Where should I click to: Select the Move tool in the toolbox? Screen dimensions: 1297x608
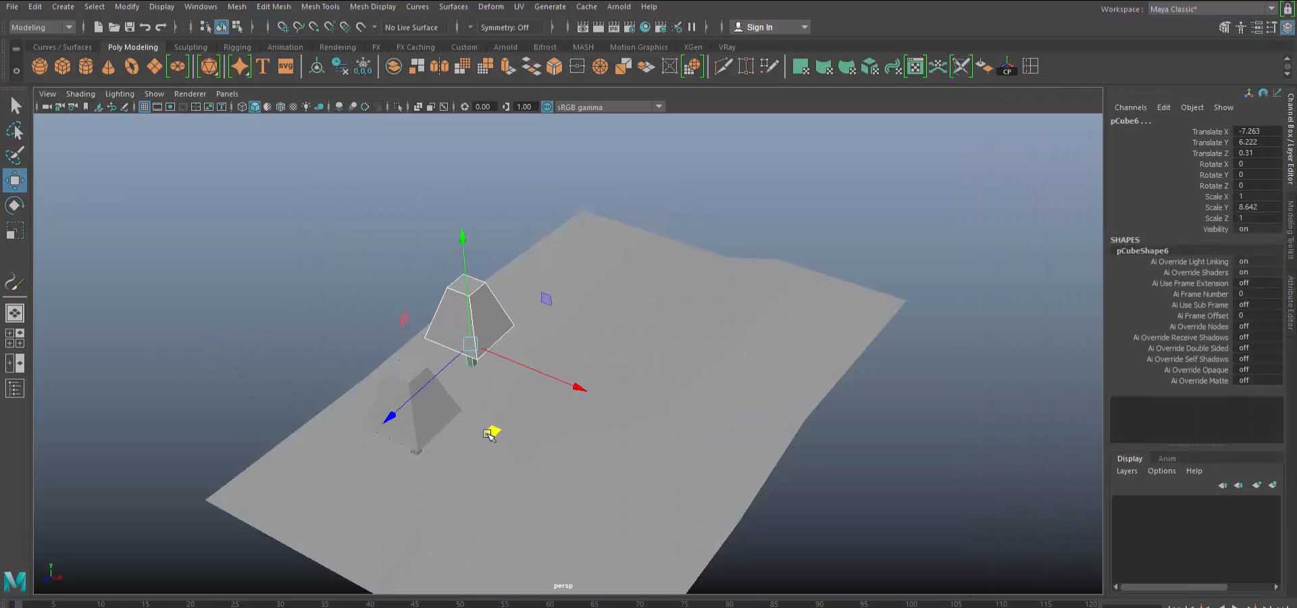click(15, 180)
